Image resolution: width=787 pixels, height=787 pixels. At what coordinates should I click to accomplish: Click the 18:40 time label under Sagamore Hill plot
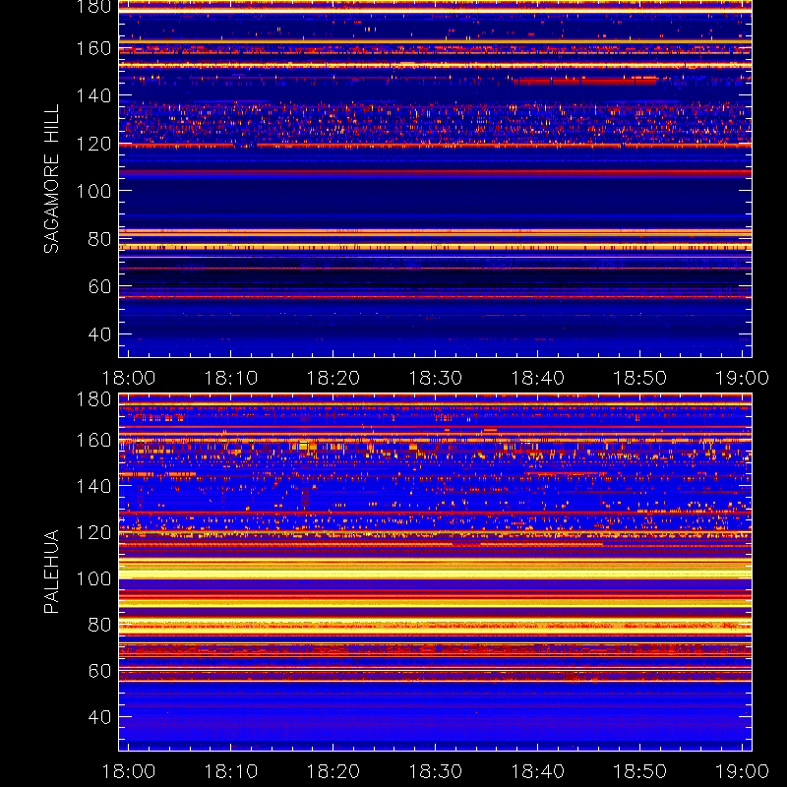pyautogui.click(x=537, y=378)
